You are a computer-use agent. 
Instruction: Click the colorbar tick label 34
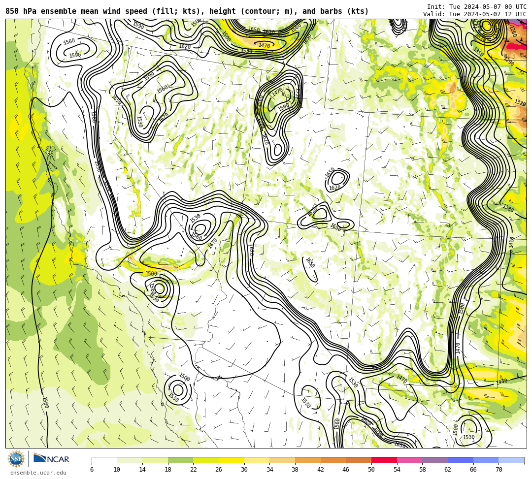tap(270, 470)
